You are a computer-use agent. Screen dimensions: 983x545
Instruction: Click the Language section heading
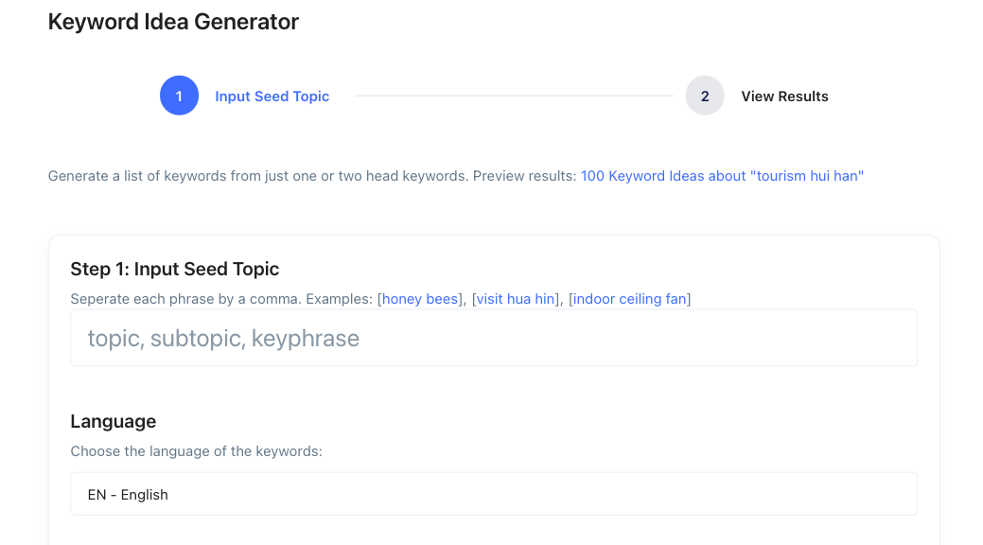(114, 421)
